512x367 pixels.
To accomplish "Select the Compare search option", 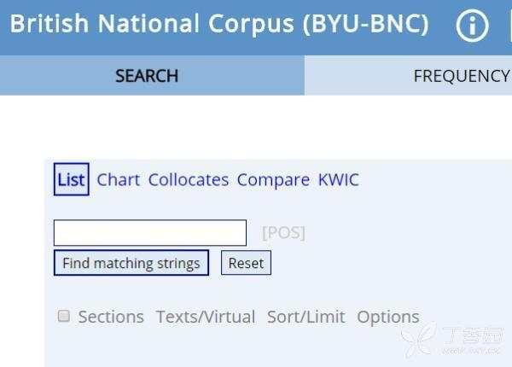I will click(x=273, y=180).
